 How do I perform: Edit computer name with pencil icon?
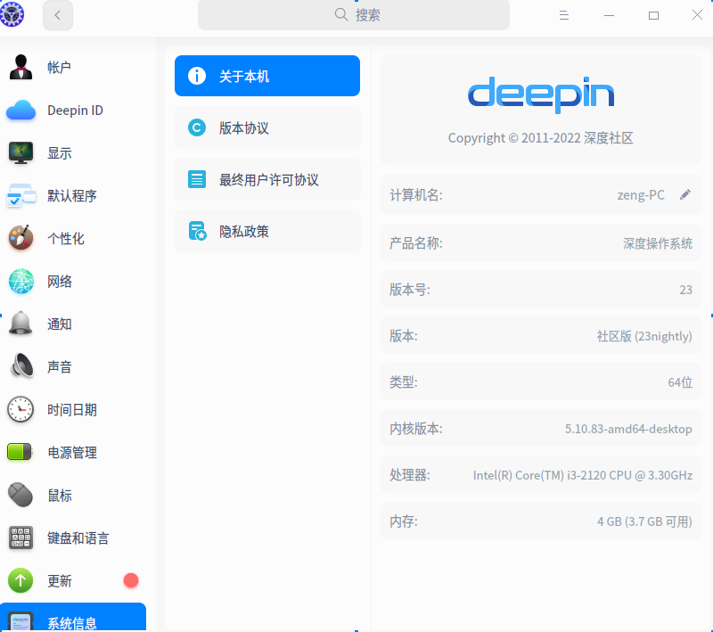pyautogui.click(x=685, y=194)
